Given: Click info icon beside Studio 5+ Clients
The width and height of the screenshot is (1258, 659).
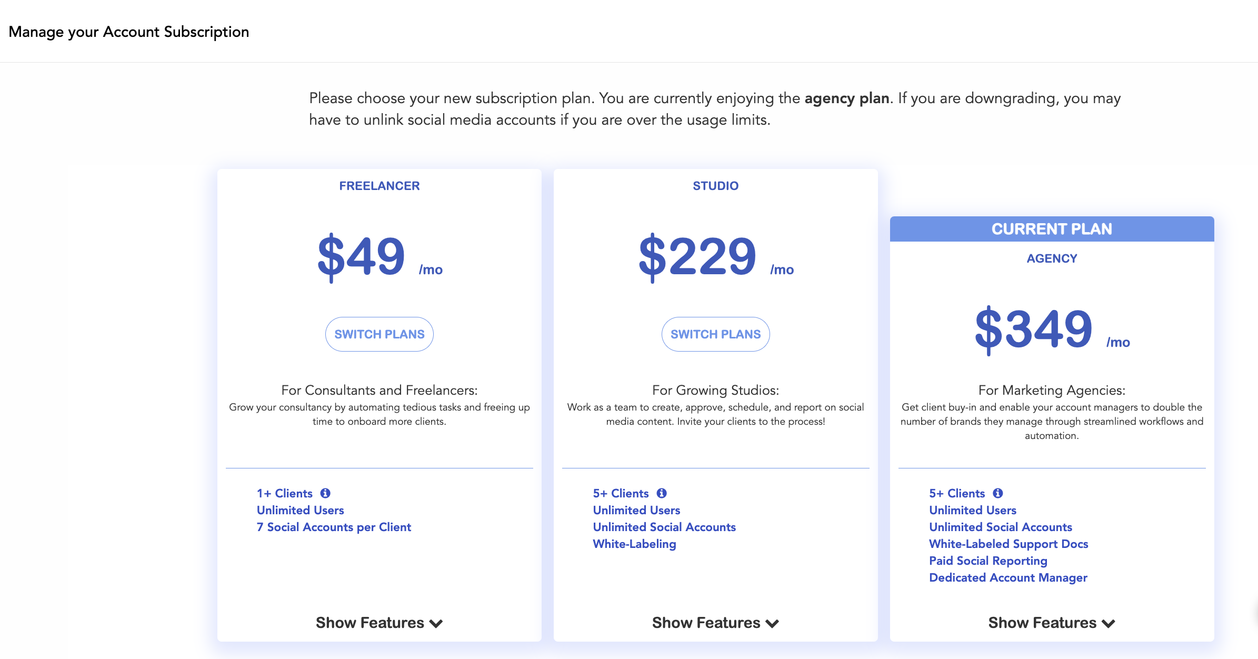Looking at the screenshot, I should [662, 493].
